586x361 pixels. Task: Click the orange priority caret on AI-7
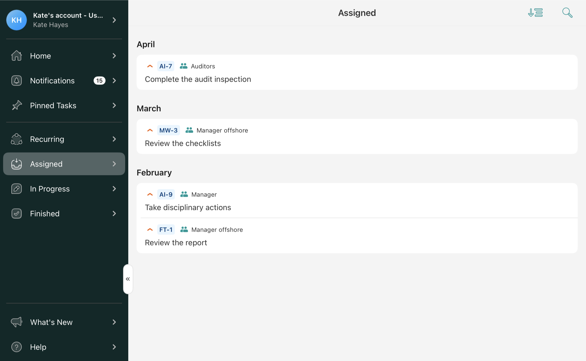click(150, 66)
